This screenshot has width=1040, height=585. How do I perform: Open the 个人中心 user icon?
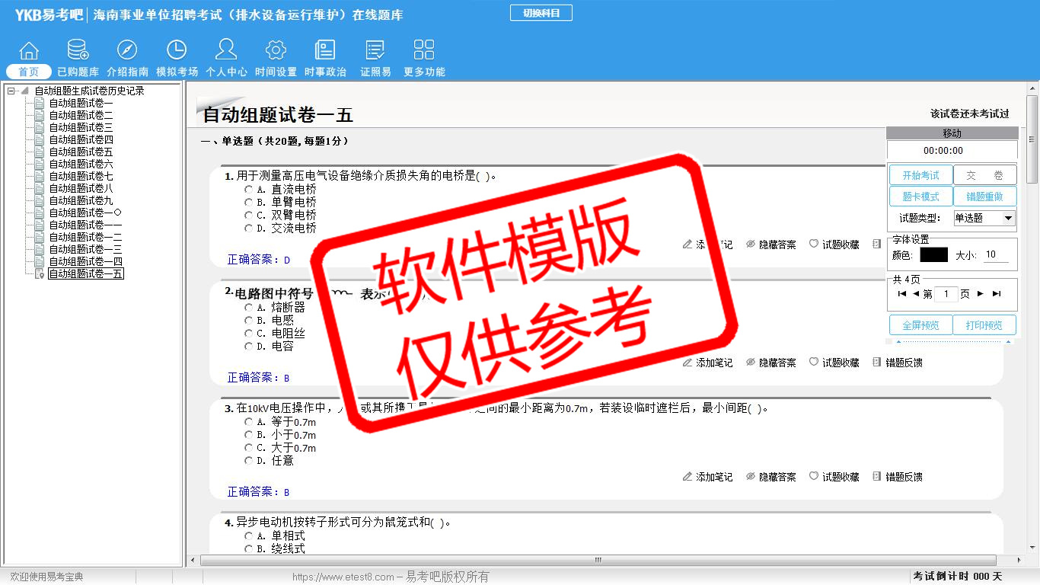226,50
